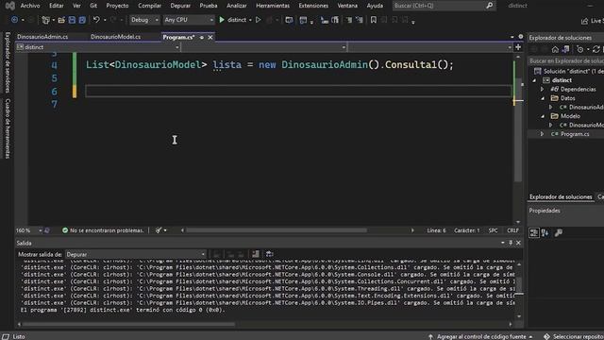Open the Debug configuration dropdown
Viewport: 604px width, 340px height.
pyautogui.click(x=144, y=20)
